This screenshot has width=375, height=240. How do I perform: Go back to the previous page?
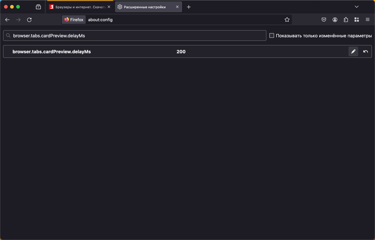[7, 20]
